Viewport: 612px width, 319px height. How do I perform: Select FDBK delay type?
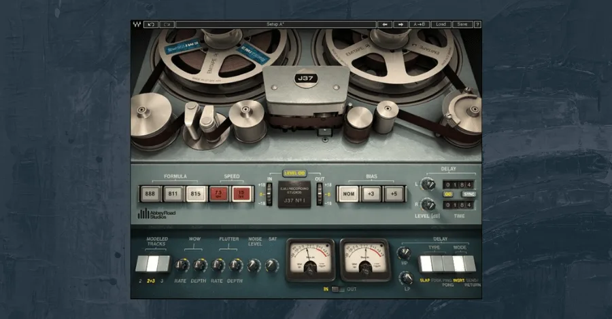[437, 264]
